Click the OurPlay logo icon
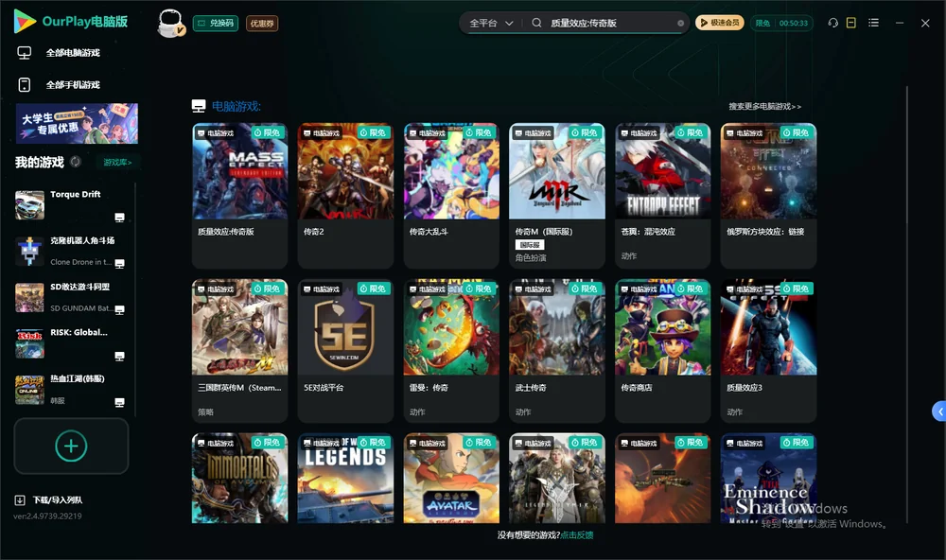Image resolution: width=946 pixels, height=560 pixels. tap(25, 22)
